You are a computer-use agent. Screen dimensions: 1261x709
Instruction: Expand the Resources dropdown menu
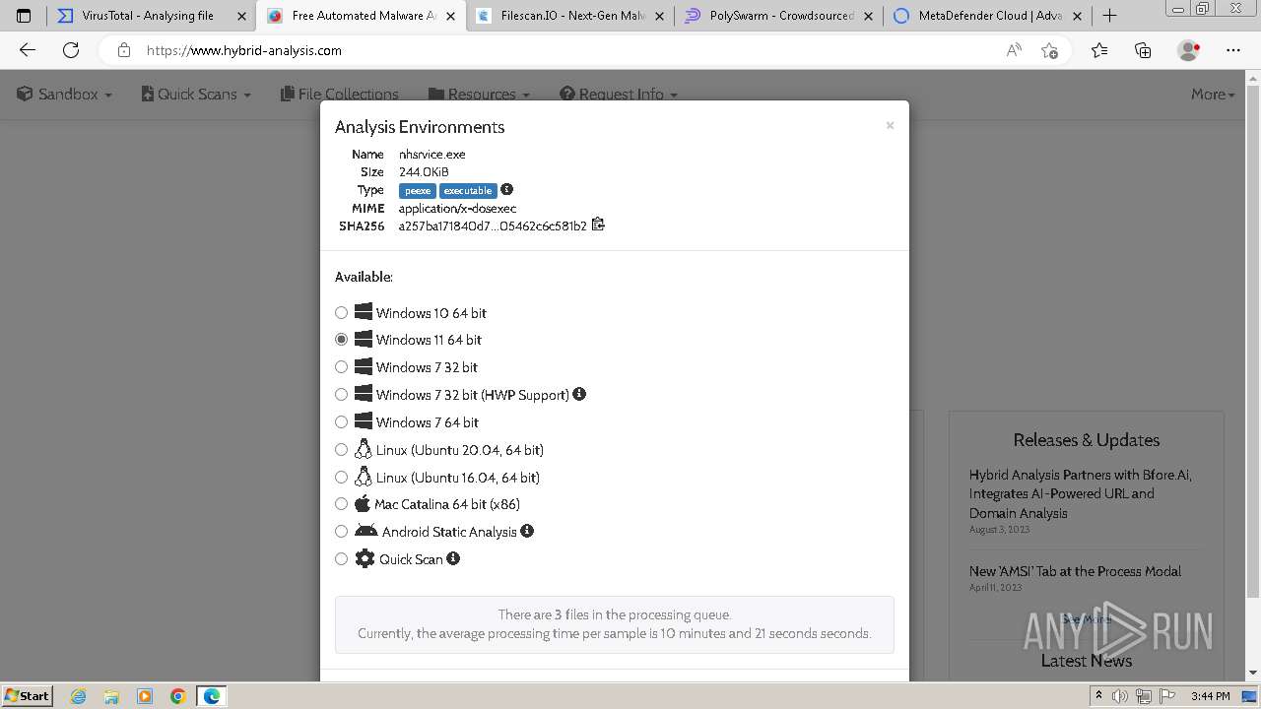(x=479, y=94)
